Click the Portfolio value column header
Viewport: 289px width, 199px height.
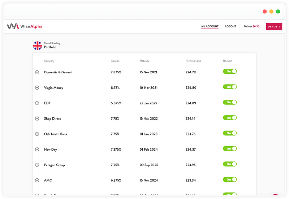tap(193, 61)
